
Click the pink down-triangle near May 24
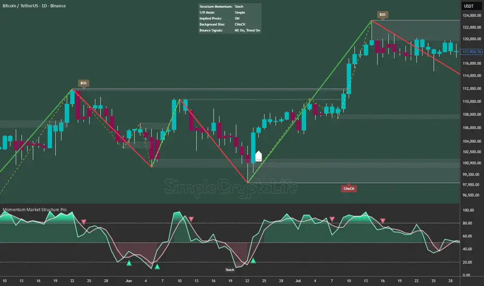tap(84, 222)
